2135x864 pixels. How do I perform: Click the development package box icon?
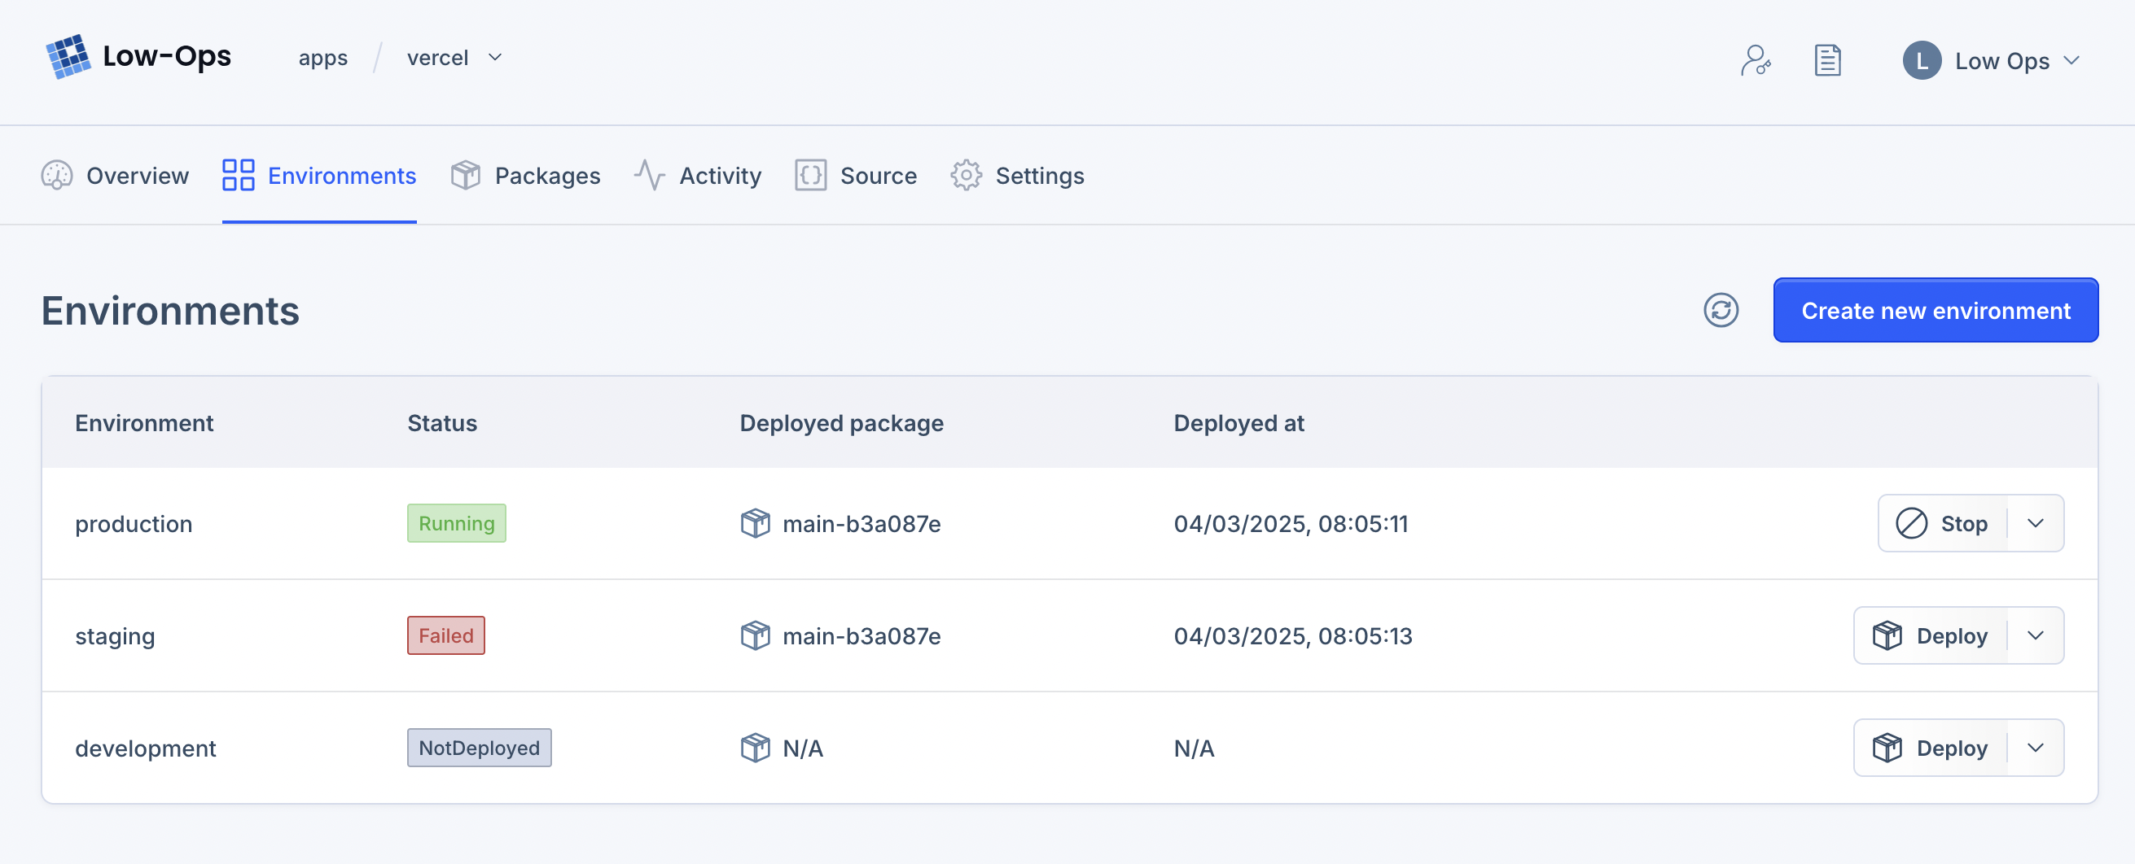pyautogui.click(x=755, y=748)
